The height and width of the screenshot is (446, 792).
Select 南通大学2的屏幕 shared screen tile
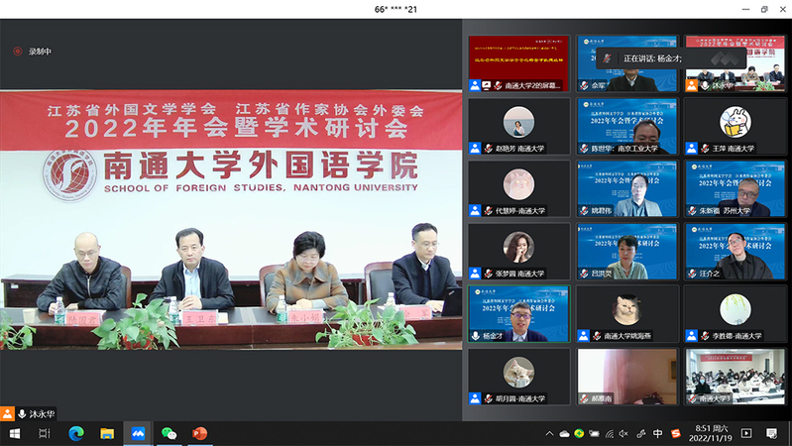[518, 63]
